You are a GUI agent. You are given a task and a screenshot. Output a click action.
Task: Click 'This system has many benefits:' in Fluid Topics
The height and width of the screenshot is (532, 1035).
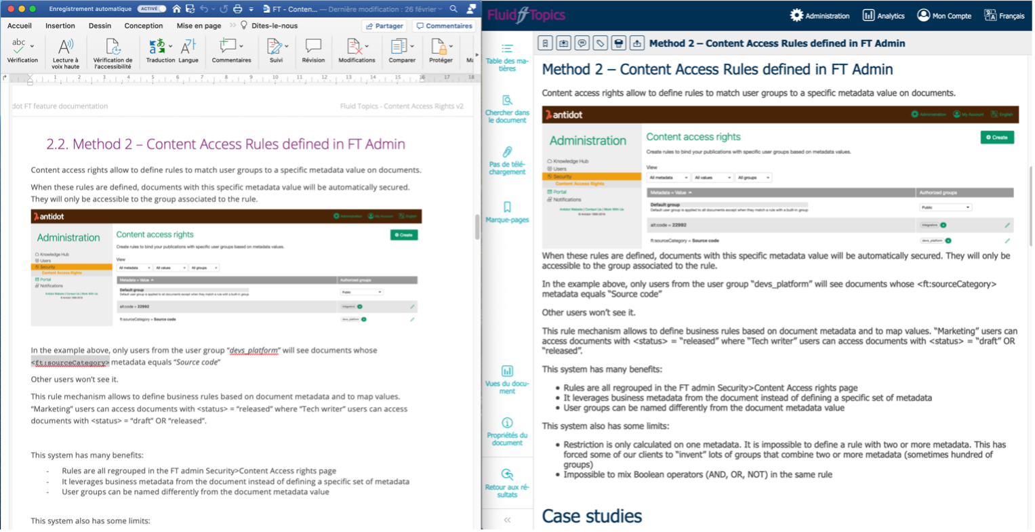point(602,369)
